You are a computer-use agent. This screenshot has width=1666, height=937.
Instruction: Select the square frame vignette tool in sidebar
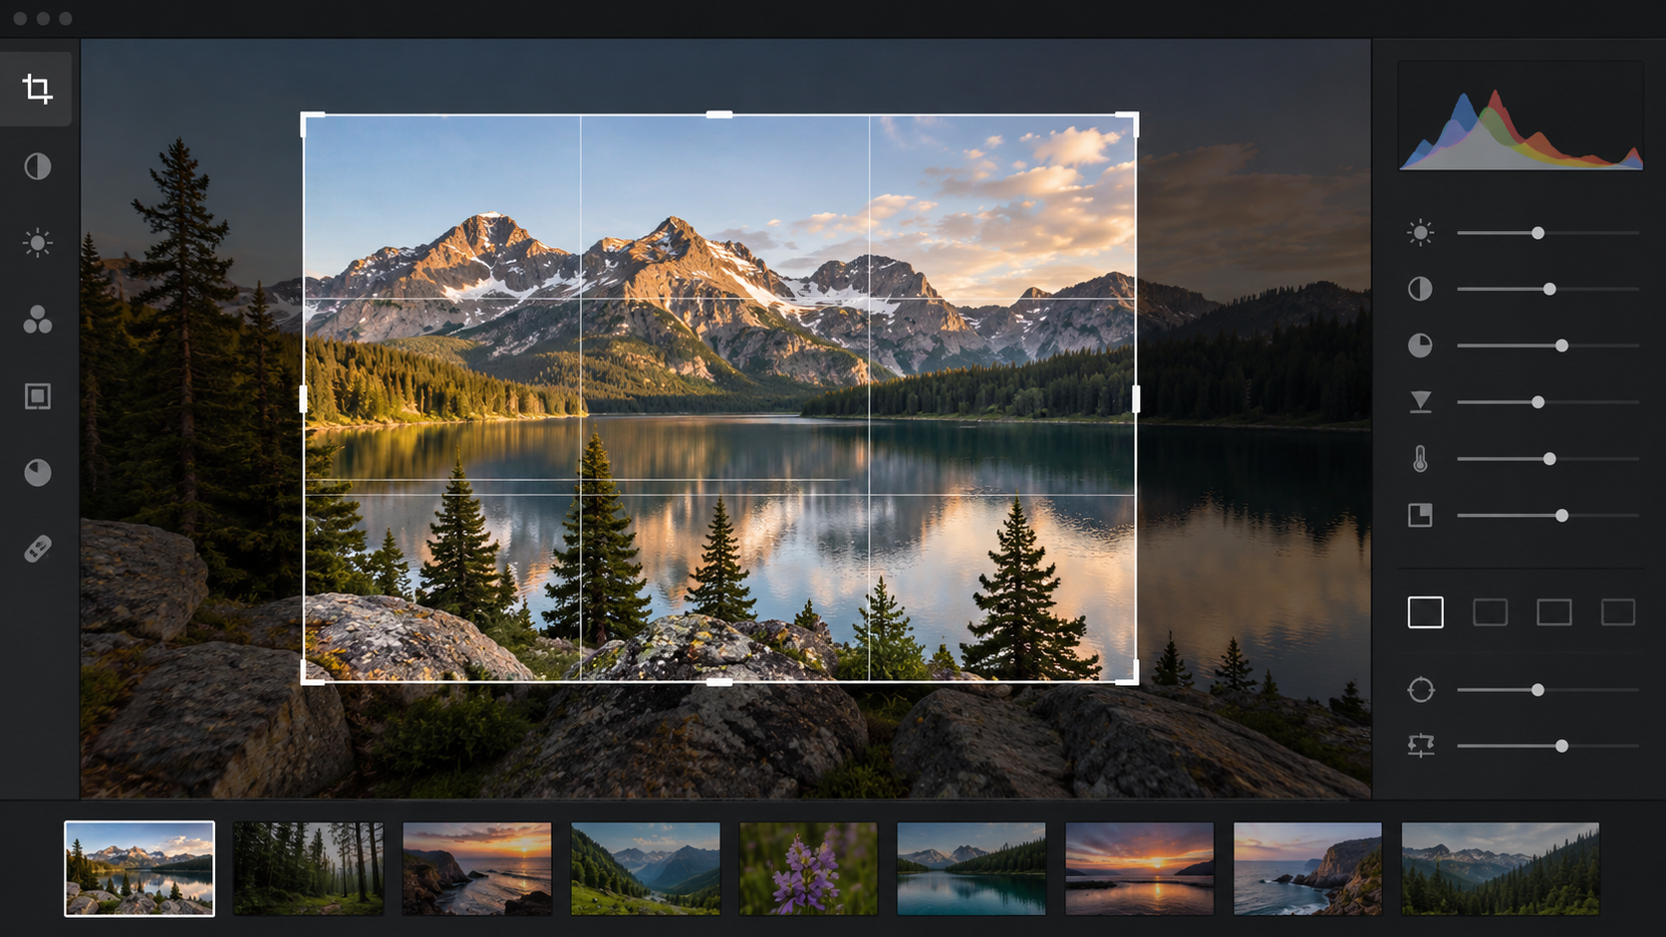38,396
